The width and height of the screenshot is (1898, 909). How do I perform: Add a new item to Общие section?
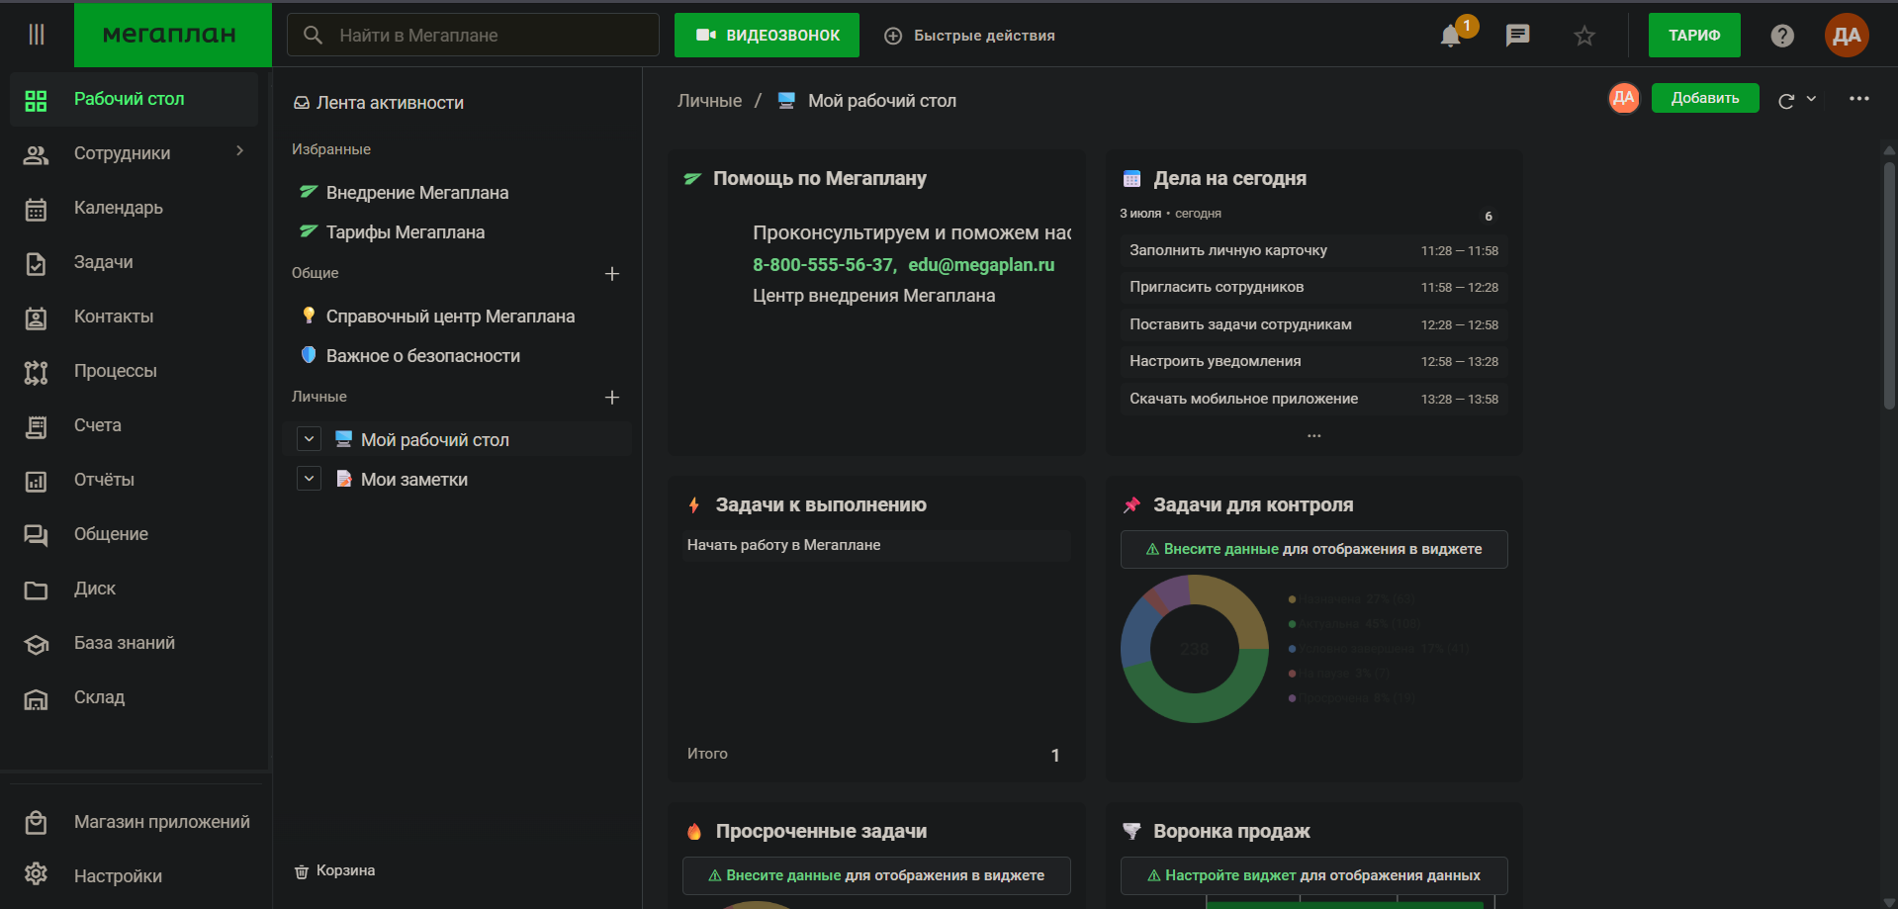(612, 274)
